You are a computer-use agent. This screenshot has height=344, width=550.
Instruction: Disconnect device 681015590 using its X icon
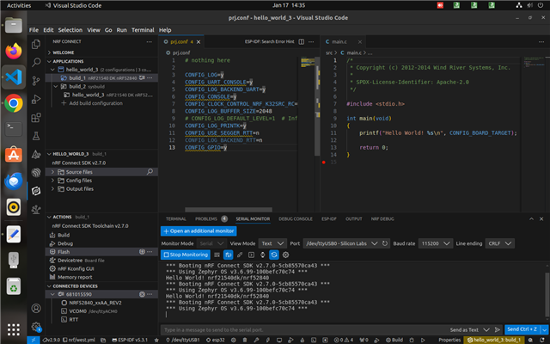(x=142, y=294)
